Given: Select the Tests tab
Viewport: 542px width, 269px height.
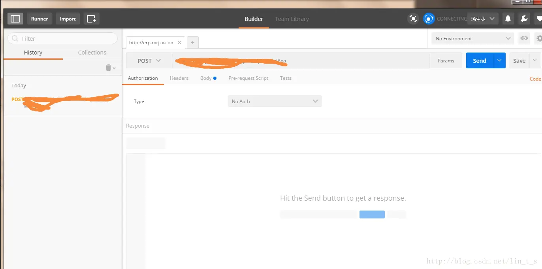Looking at the screenshot, I should [x=286, y=78].
